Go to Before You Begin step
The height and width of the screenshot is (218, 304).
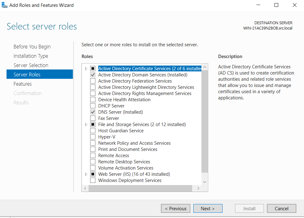(32, 47)
